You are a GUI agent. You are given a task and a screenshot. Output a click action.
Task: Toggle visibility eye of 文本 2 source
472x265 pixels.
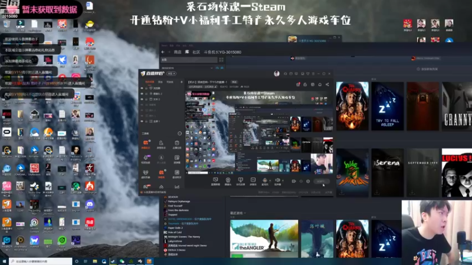pyautogui.click(x=142, y=99)
